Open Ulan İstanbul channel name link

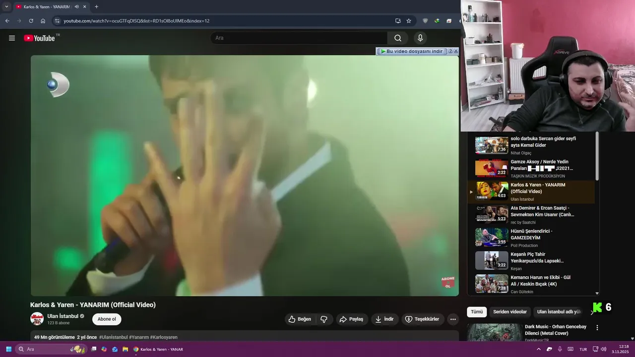[x=63, y=316]
